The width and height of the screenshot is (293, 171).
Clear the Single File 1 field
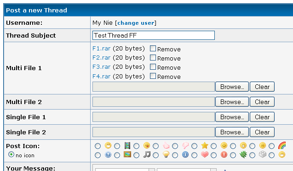262,117
